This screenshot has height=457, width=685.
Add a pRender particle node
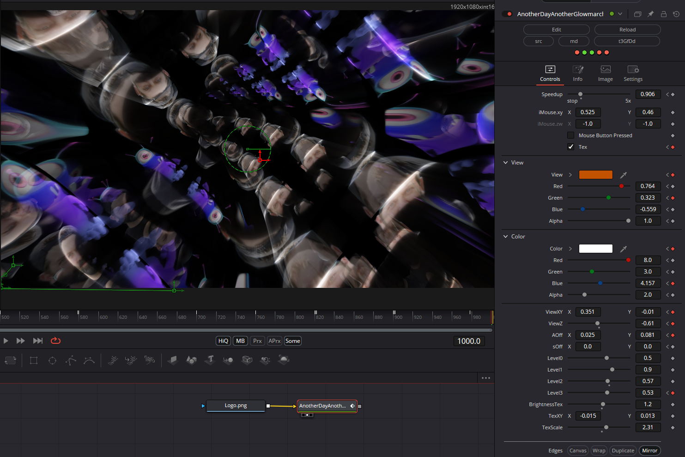point(149,360)
